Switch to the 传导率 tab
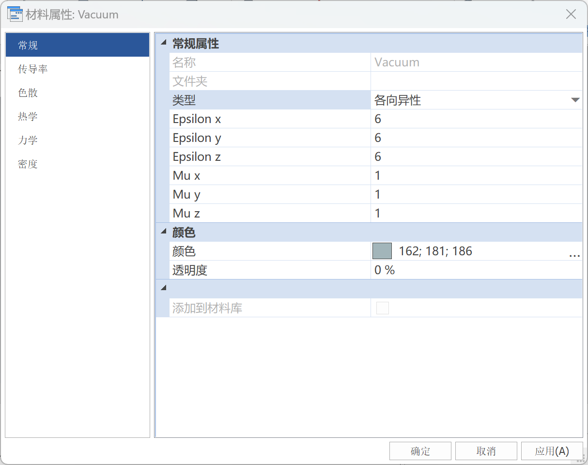 pyautogui.click(x=33, y=69)
